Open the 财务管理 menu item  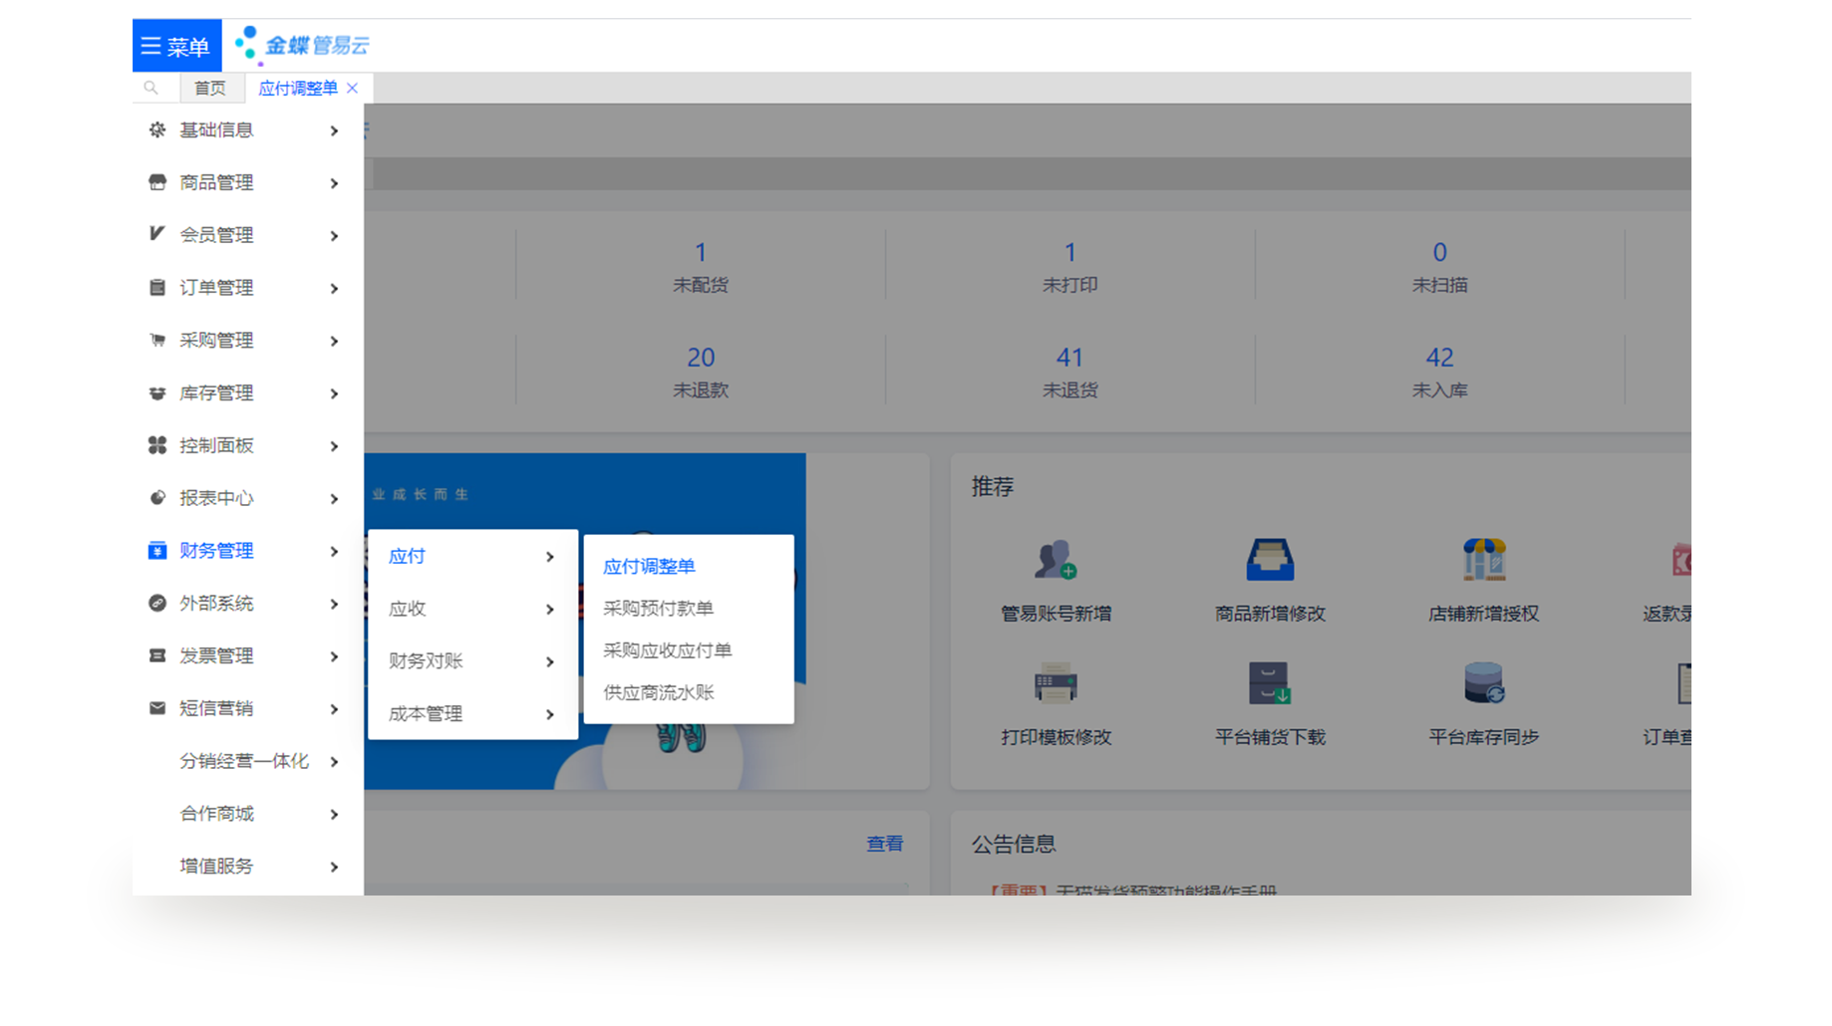pos(247,550)
